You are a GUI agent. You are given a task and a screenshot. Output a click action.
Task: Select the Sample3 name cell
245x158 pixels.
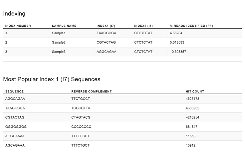point(59,52)
